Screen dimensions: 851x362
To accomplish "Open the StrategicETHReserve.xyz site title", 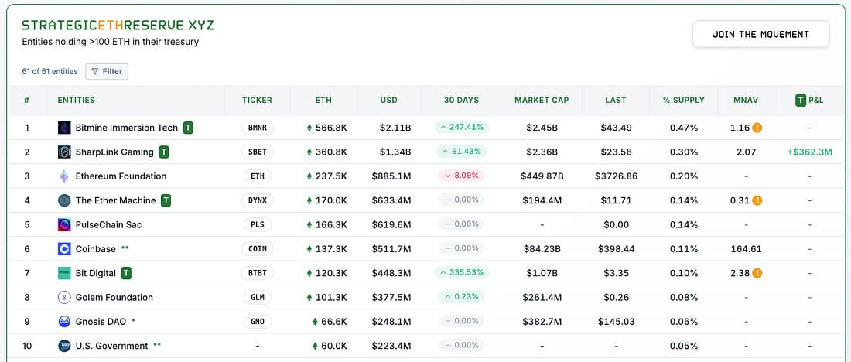I will tap(118, 25).
